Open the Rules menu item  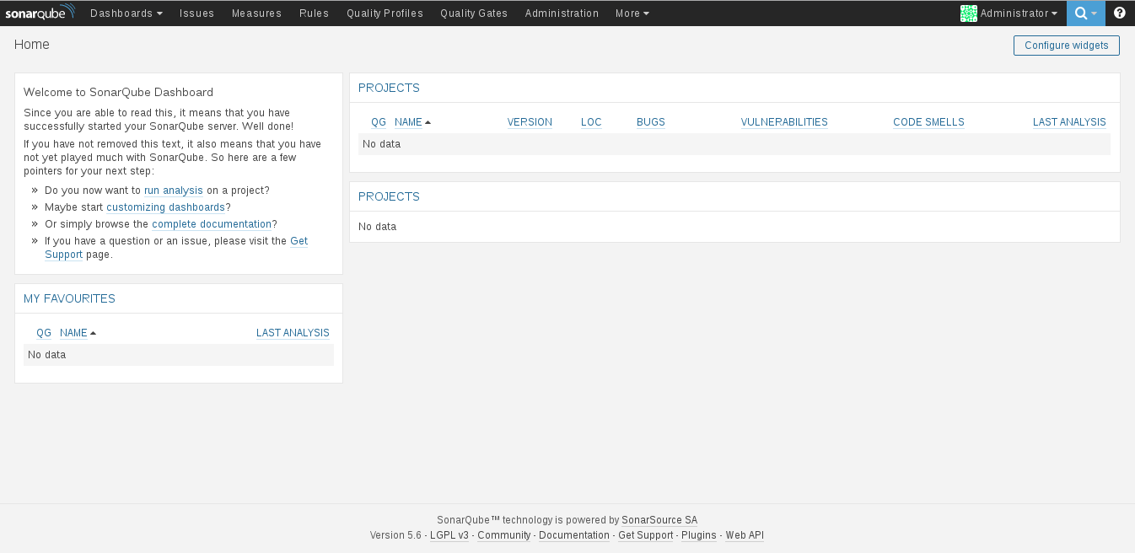pos(314,13)
